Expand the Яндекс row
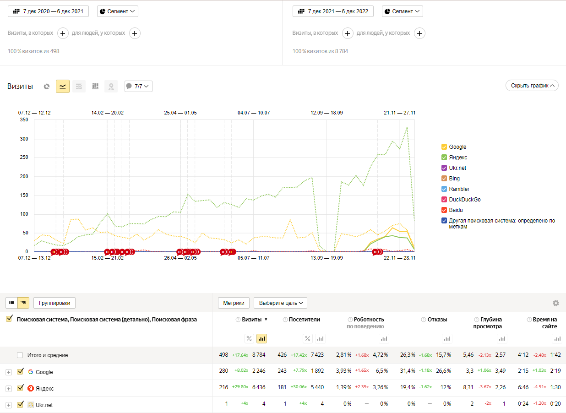The width and height of the screenshot is (566, 413). [x=9, y=389]
